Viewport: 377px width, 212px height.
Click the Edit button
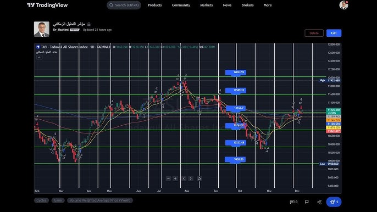pos(334,33)
